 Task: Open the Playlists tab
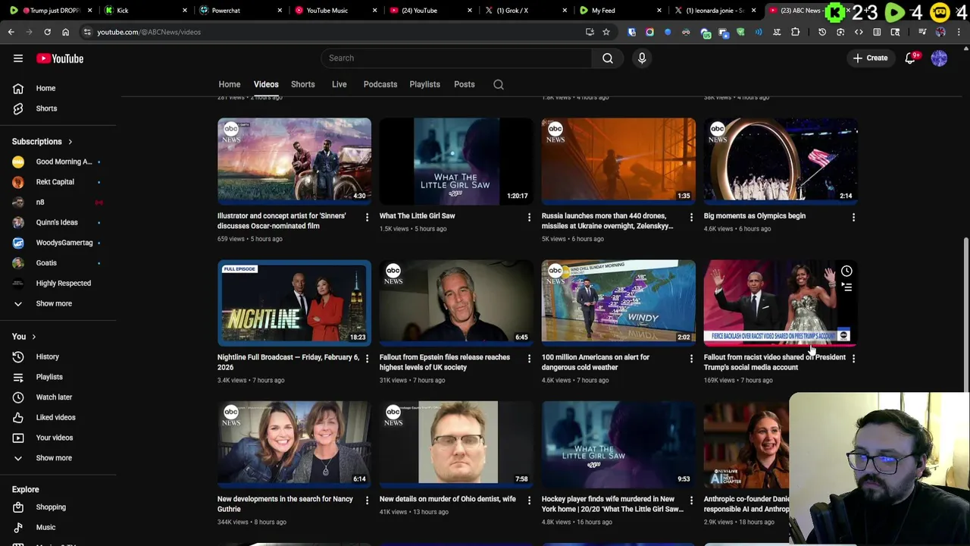[x=425, y=84]
